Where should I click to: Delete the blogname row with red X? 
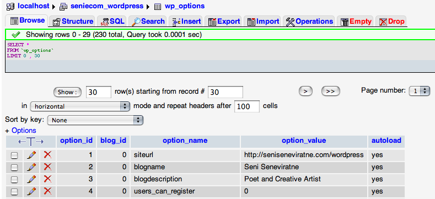48,167
